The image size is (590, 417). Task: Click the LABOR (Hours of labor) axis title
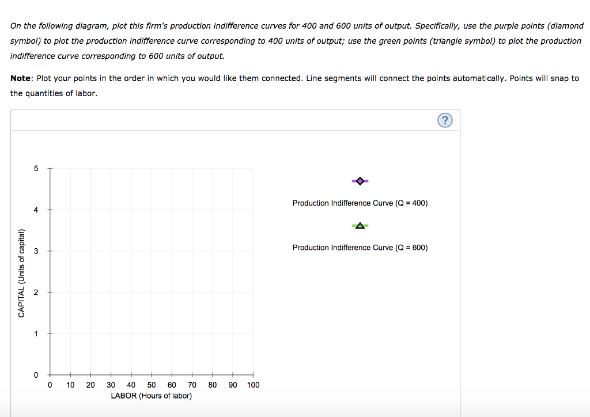pos(152,396)
